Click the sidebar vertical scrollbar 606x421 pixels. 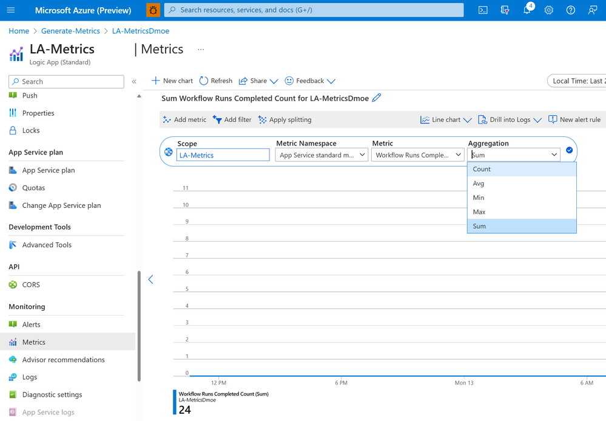(x=139, y=326)
